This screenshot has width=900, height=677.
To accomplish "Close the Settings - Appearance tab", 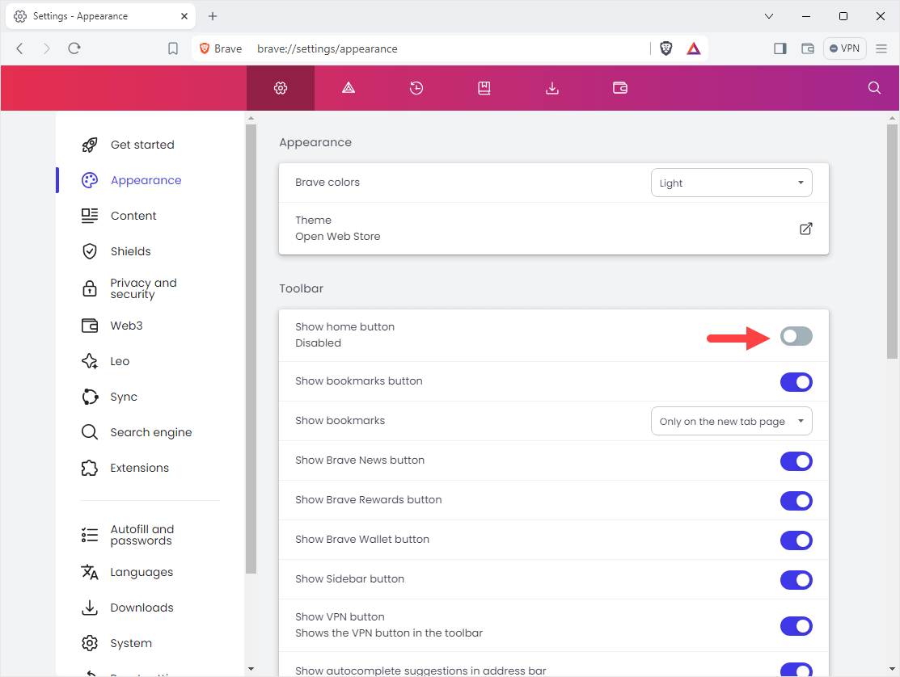I will coord(184,16).
